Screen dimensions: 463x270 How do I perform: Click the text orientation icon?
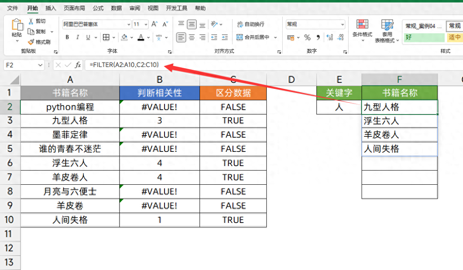214,24
